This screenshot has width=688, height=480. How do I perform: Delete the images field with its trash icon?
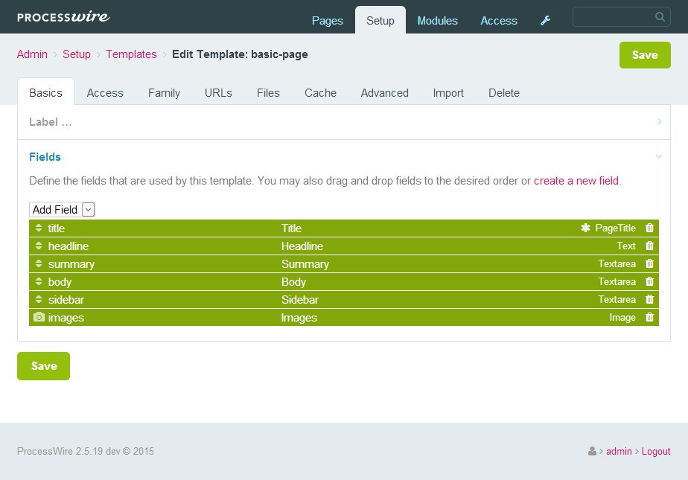pos(649,317)
